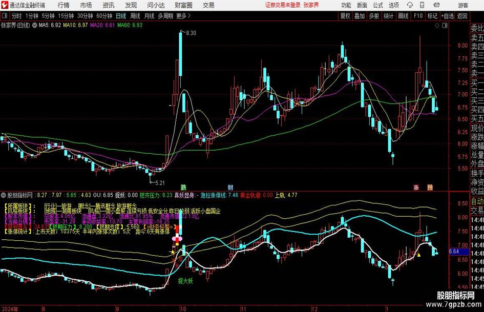Image resolution: width=484 pixels, height=312 pixels.
Task: Click the 统计 statistics button
Action: [x=388, y=16]
